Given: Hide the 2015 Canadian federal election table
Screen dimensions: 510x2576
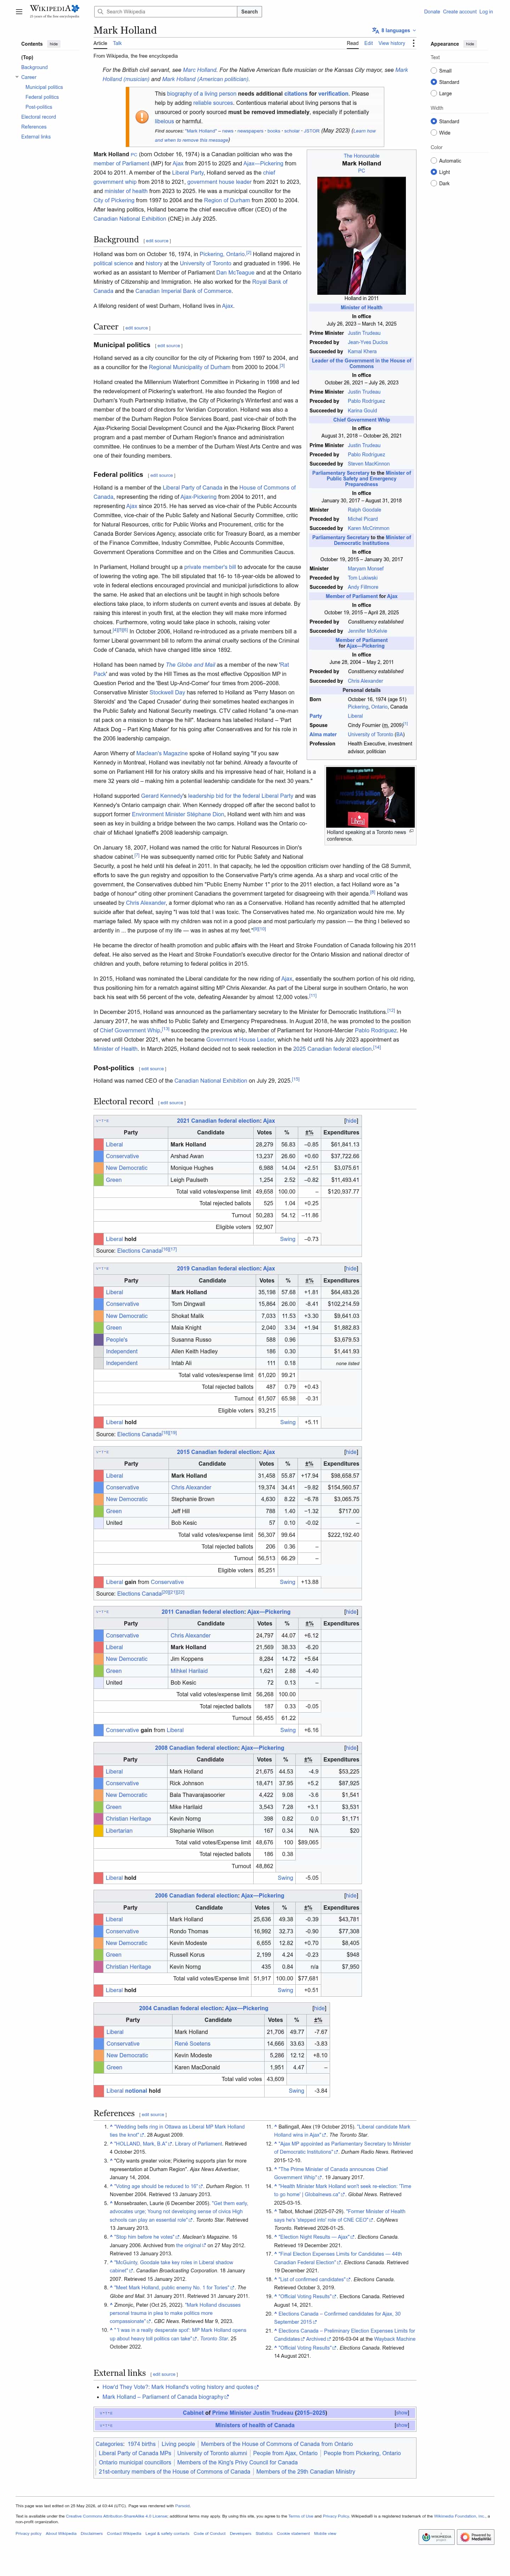Looking at the screenshot, I should 351,1452.
